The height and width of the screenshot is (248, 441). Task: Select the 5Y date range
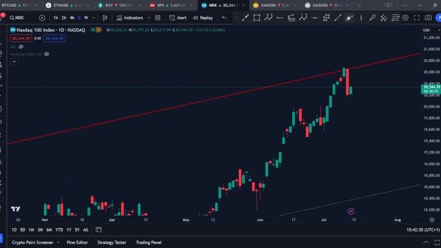pos(77,229)
